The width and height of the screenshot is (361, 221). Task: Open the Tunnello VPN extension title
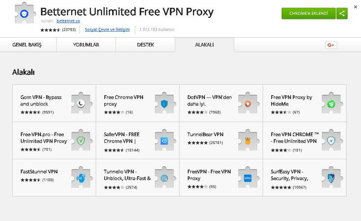[127, 175]
